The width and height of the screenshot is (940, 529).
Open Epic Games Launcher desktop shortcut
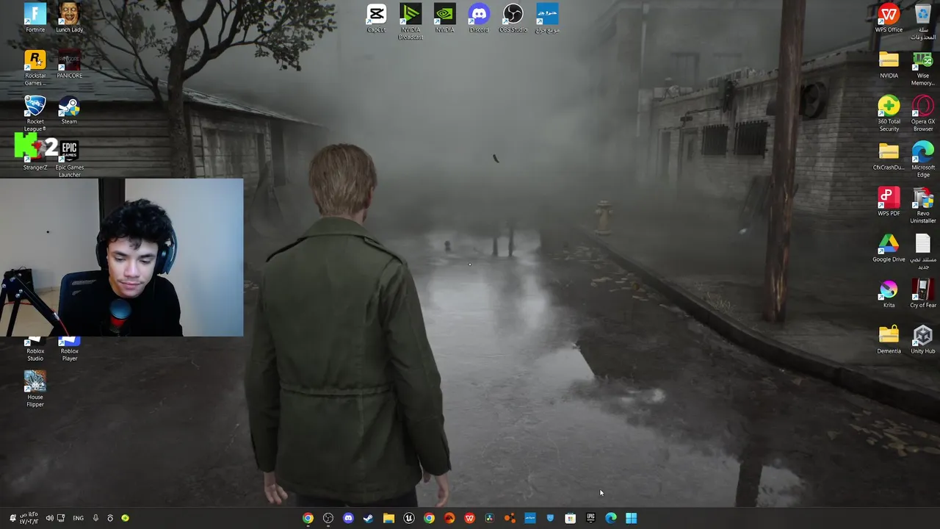coord(69,159)
